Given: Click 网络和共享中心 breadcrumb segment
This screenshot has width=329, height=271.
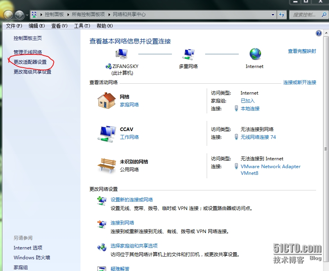Looking at the screenshot, I should [129, 14].
